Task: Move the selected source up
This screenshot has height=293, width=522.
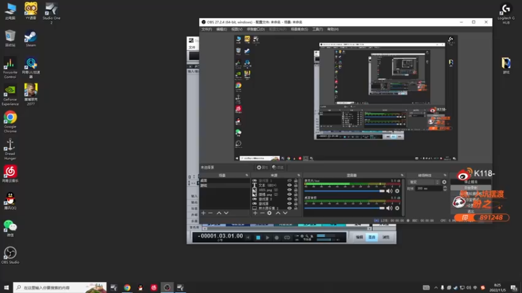Action: pyautogui.click(x=278, y=213)
